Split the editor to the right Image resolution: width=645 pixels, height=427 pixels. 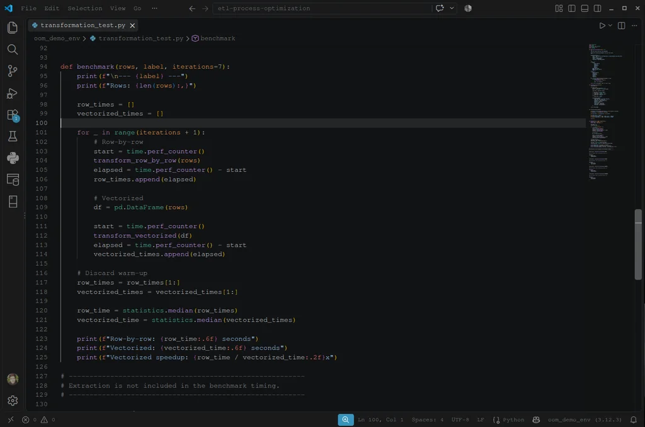pos(621,25)
